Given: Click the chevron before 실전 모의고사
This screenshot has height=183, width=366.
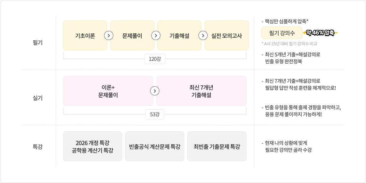Looking at the screenshot, I should 203,36.
